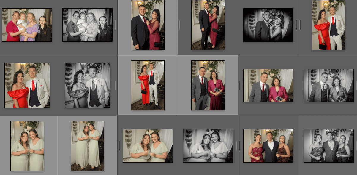The height and width of the screenshot is (175, 357).
Task: Open the black-and-white red-dress couple variant
Action: [88, 85]
